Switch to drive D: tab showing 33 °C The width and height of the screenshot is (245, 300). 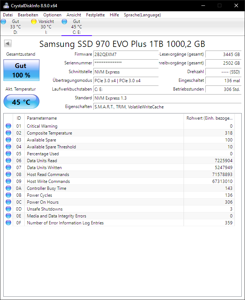16,27
